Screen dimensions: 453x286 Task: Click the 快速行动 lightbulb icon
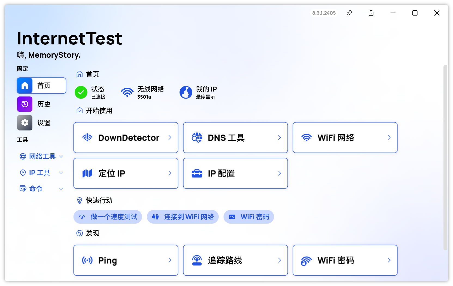(80, 200)
